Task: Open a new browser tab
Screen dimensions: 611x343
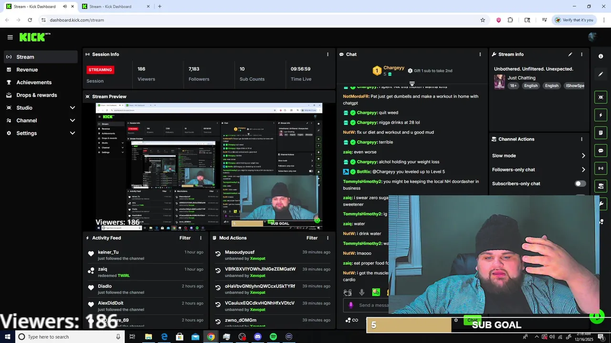Action: 159,6
